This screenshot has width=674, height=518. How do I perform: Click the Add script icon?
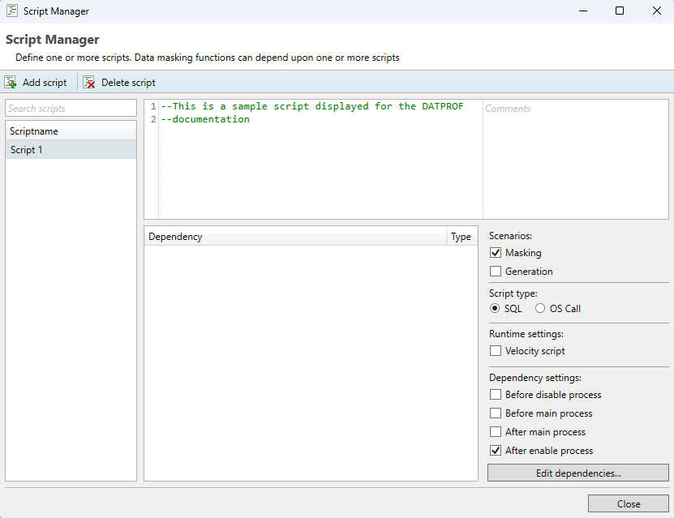click(x=11, y=83)
